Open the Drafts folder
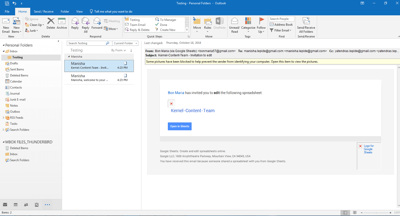400x216 pixels. pos(14,63)
